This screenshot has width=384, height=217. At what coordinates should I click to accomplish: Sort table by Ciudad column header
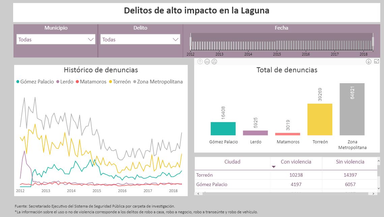pos(232,162)
